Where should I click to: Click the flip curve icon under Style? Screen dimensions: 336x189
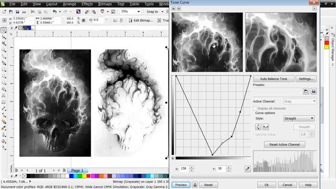point(266,127)
